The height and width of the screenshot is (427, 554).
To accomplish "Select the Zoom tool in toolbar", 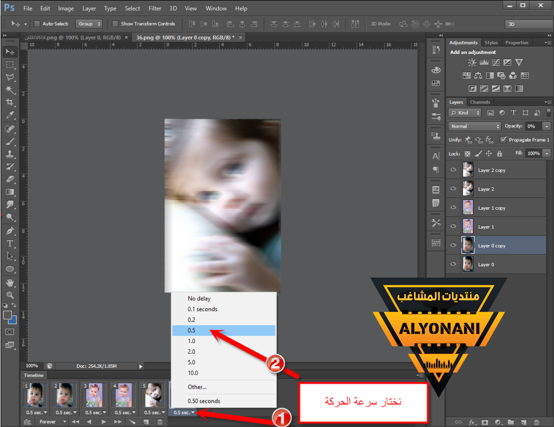I will pyautogui.click(x=10, y=295).
